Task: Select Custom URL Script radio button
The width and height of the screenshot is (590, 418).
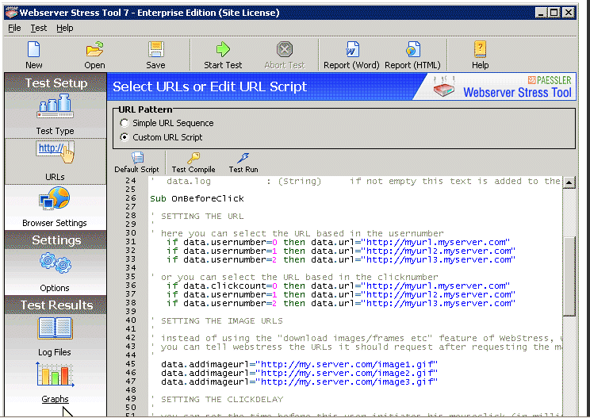Action: (x=125, y=137)
